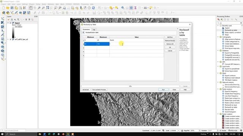Click the toolbox Options wrench icon
Screen dimensions: 243x136
tap(236, 20)
